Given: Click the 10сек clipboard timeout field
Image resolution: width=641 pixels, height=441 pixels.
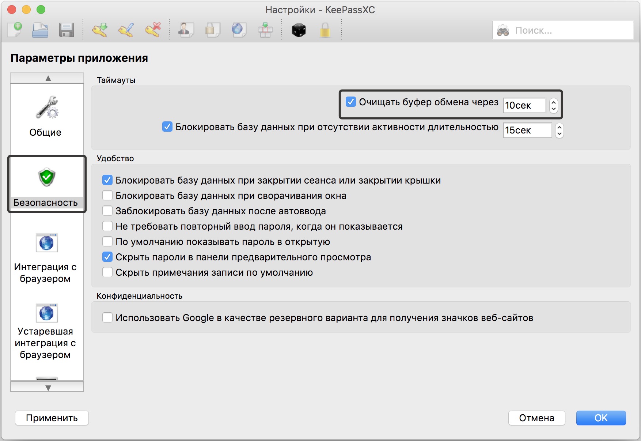Looking at the screenshot, I should (524, 105).
